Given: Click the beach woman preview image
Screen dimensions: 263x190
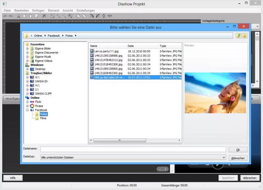Looking at the screenshot, I should click(215, 93).
